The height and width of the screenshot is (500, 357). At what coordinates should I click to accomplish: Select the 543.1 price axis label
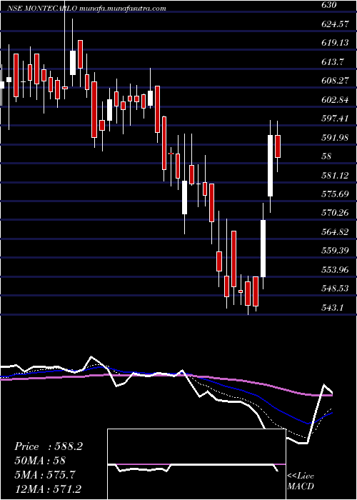[333, 308]
